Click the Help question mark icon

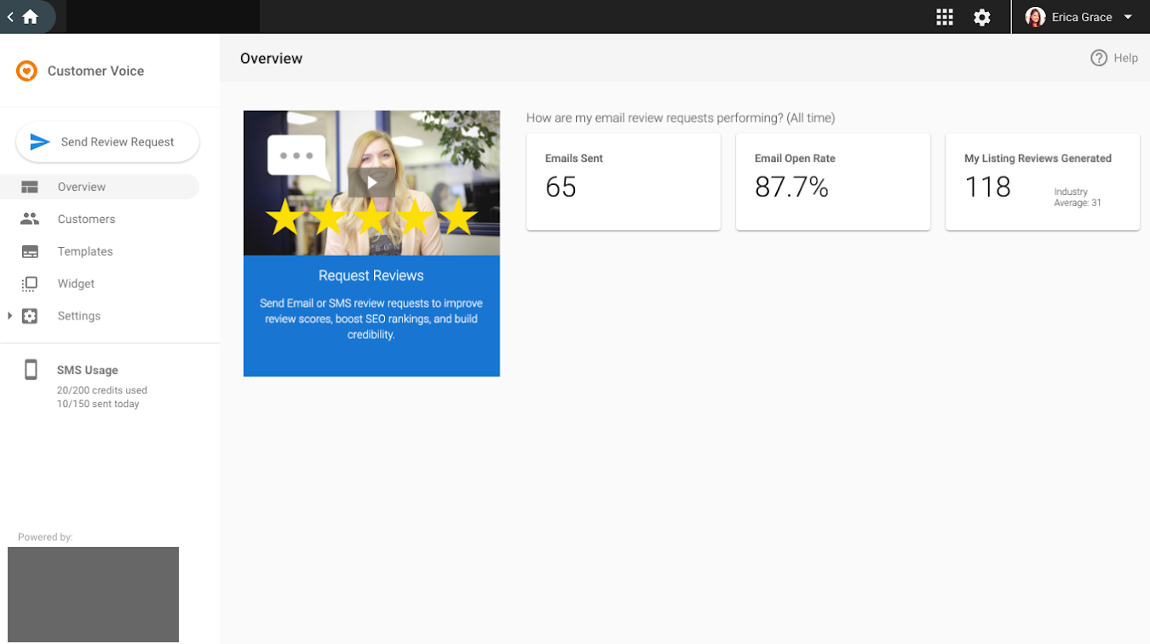pos(1099,58)
